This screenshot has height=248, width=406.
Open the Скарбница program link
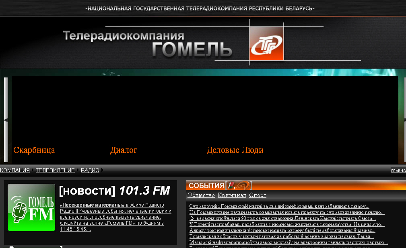point(34,150)
